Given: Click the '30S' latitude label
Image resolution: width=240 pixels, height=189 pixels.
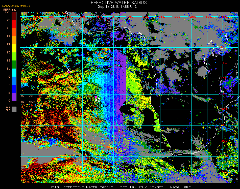Looking at the screenshot, I should pos(224,141).
